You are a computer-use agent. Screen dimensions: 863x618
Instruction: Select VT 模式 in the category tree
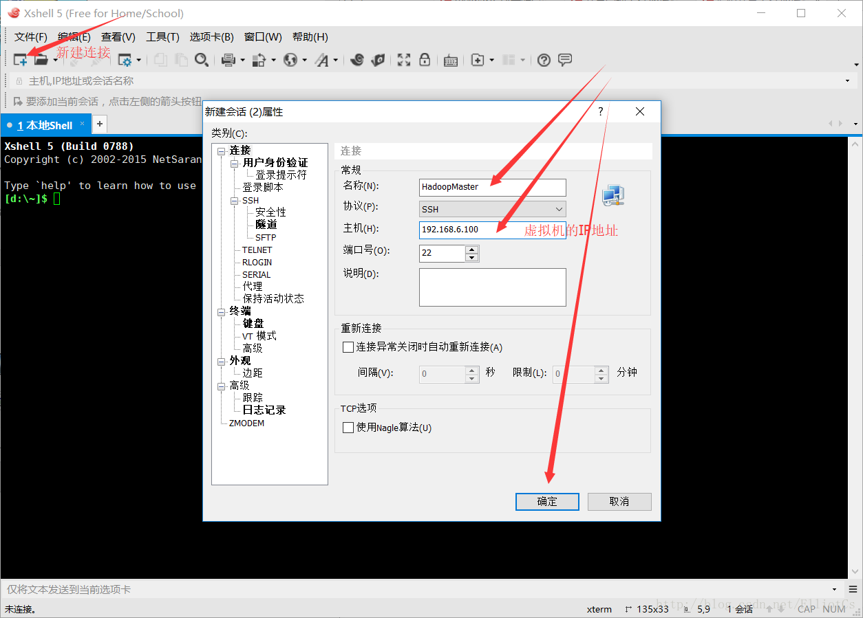[259, 336]
